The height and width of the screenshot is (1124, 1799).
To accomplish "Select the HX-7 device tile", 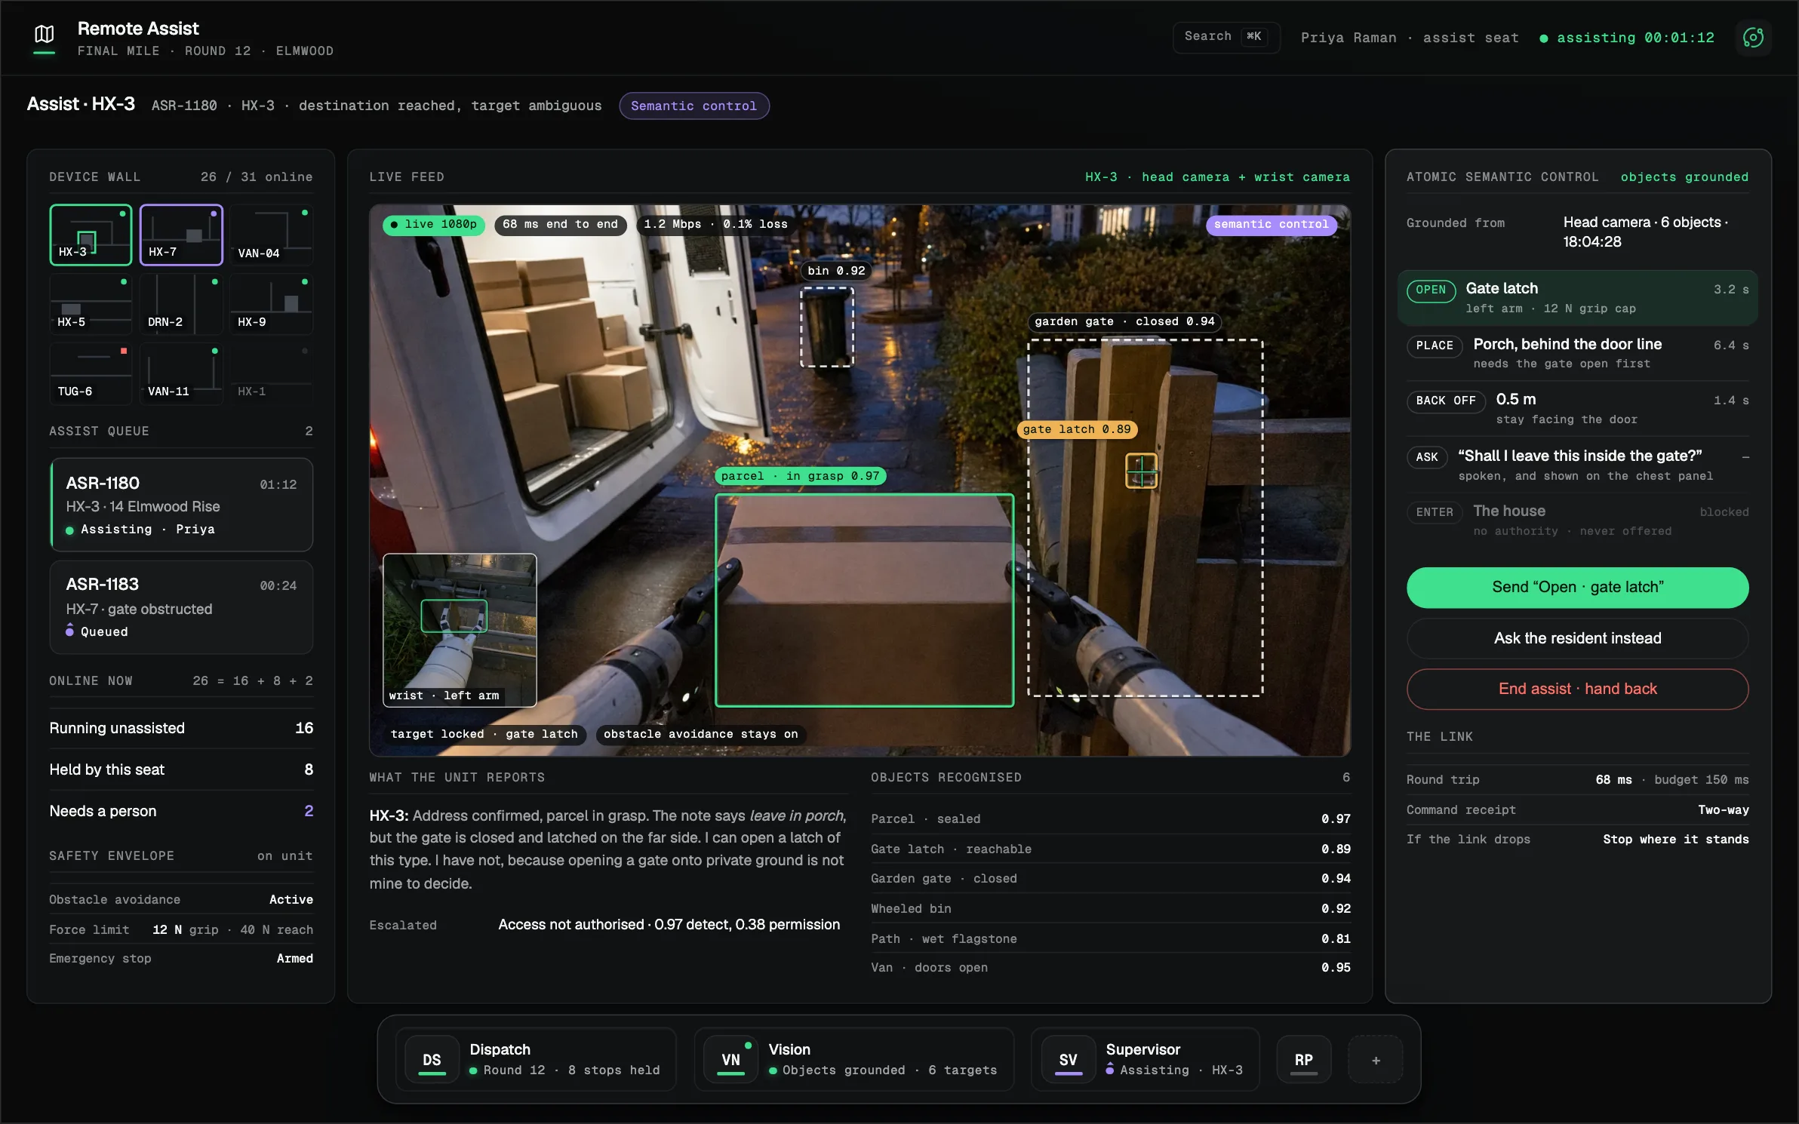I will coord(181,235).
